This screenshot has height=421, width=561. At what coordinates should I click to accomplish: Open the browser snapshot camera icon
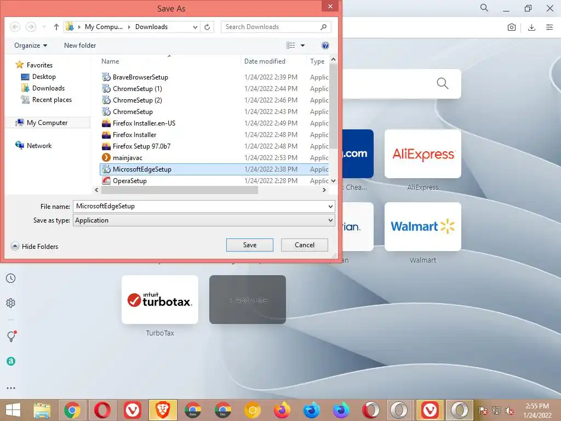(512, 27)
